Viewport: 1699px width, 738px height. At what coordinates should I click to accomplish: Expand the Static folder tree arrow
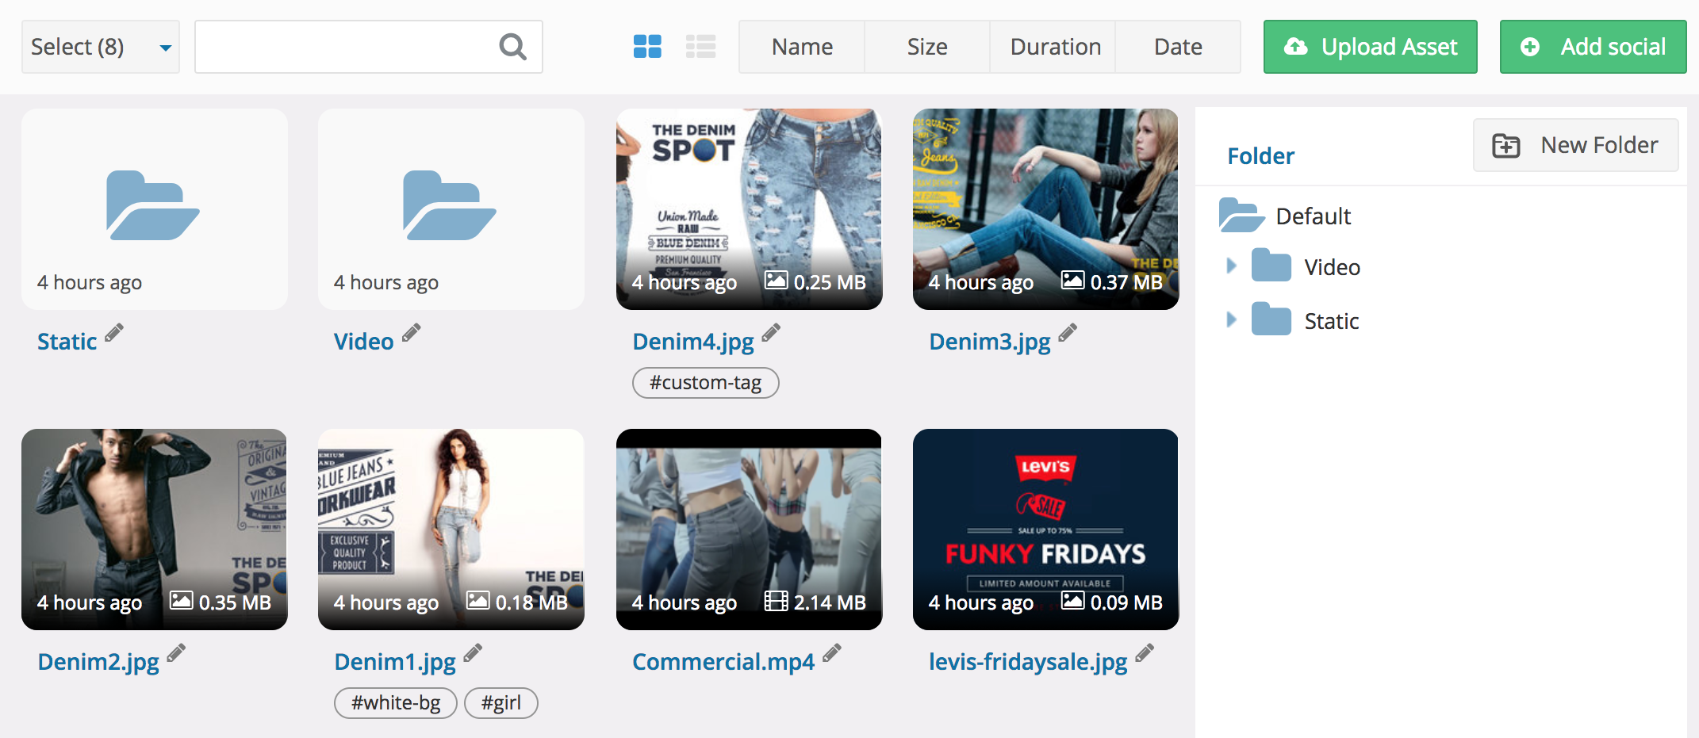tap(1231, 319)
